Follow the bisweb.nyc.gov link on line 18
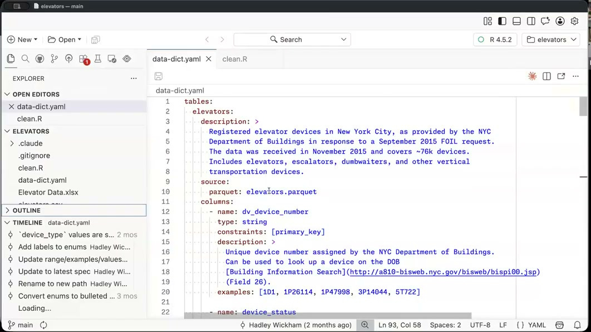This screenshot has width=591, height=332. tap(443, 272)
